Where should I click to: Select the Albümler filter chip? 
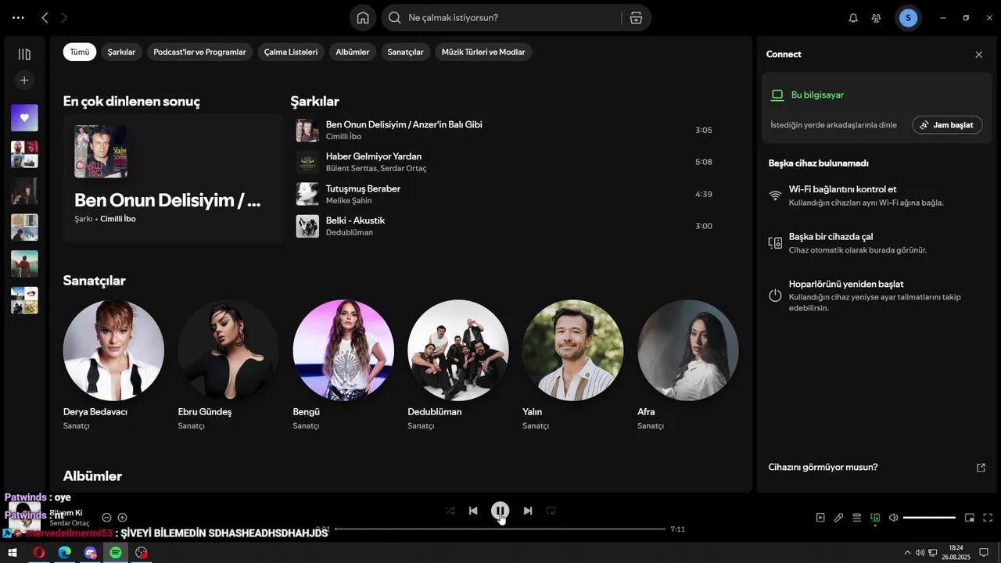tap(353, 52)
